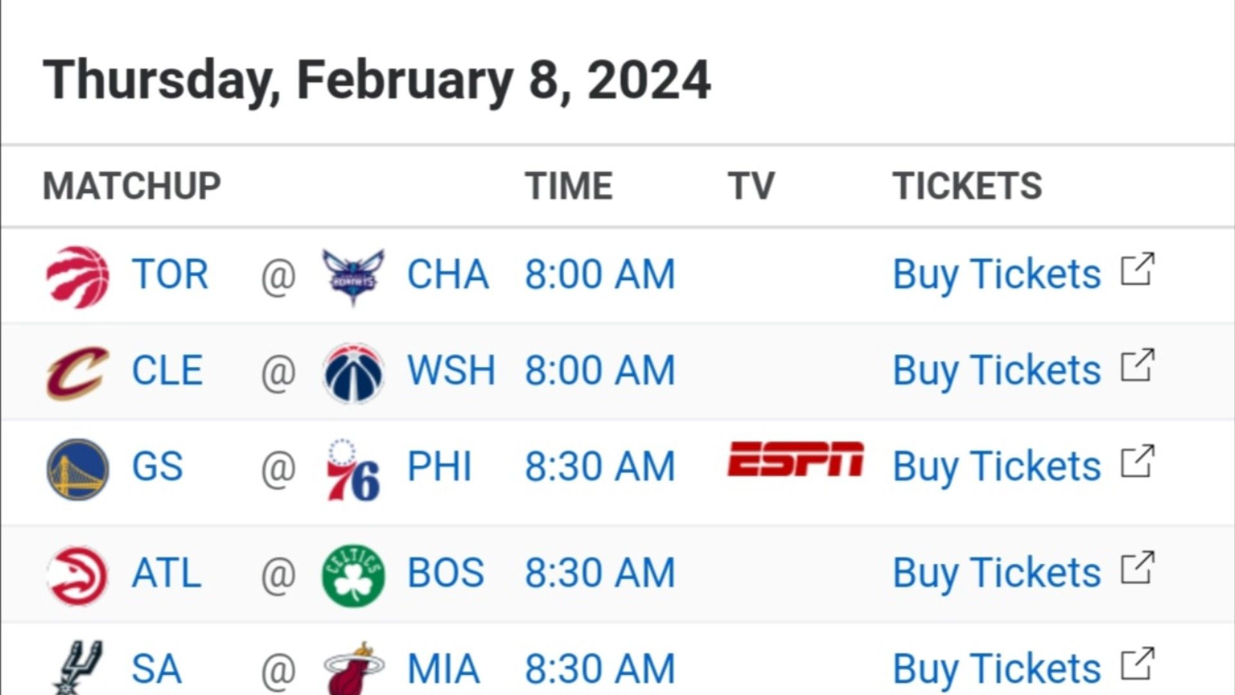Open the PHI team link

[x=439, y=467]
